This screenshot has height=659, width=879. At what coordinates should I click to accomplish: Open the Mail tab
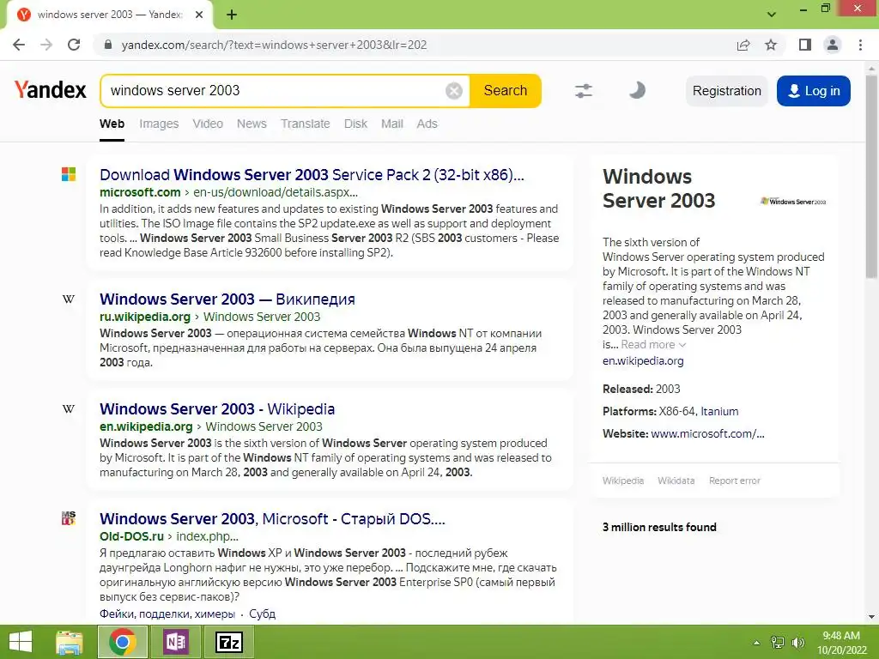tap(391, 124)
